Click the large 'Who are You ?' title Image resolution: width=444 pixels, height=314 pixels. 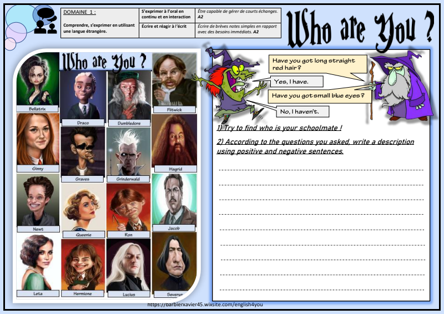tap(360, 27)
